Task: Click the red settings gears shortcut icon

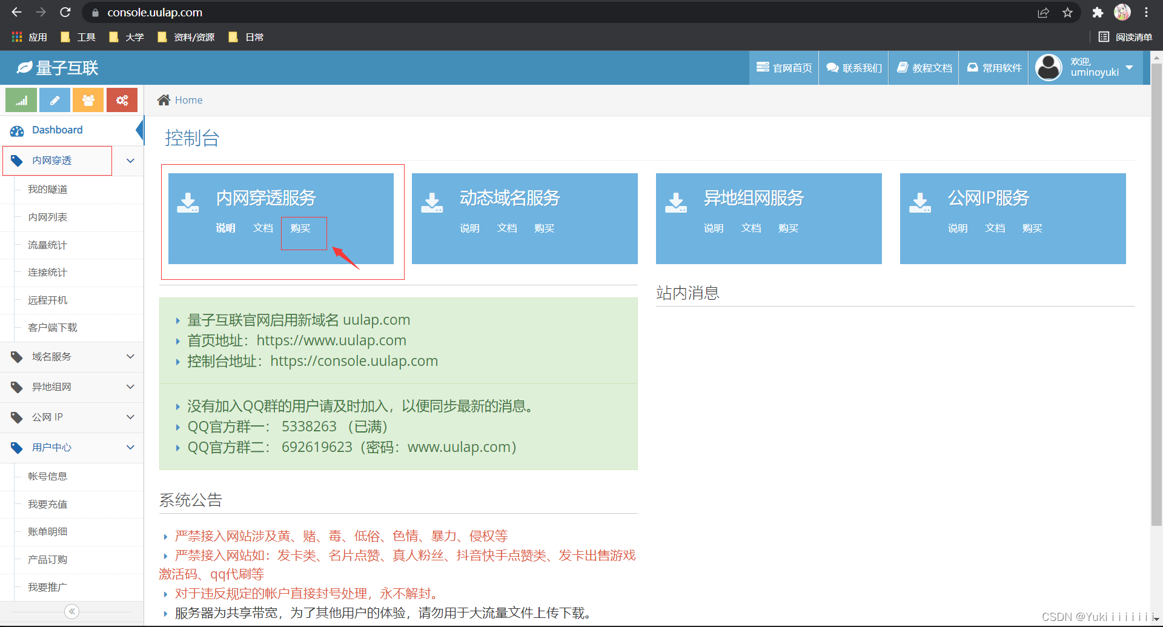Action: pyautogui.click(x=122, y=100)
